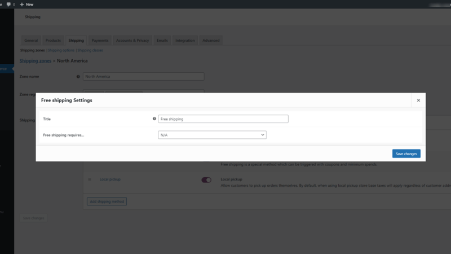This screenshot has height=254, width=451.
Task: Click the Add shipping method button
Action: click(107, 202)
